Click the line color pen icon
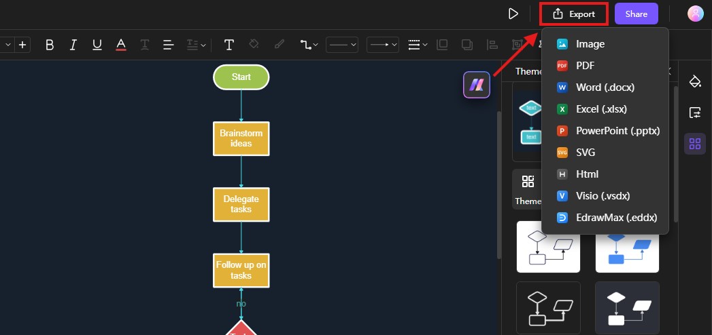712x335 pixels. pos(279,44)
